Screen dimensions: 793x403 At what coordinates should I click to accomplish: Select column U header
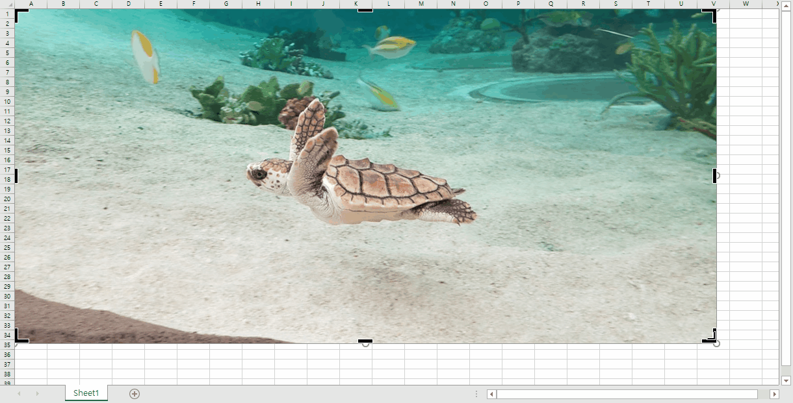tap(681, 4)
